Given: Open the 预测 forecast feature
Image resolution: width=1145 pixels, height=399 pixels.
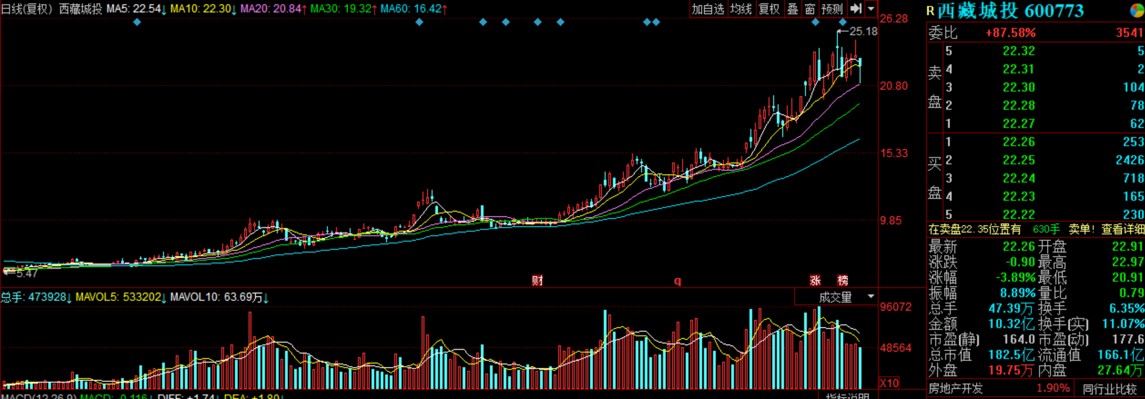Looking at the screenshot, I should tap(832, 8).
